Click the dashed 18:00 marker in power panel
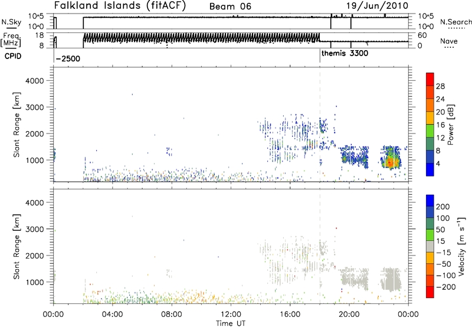This screenshot has height=327, width=472. (x=320, y=125)
